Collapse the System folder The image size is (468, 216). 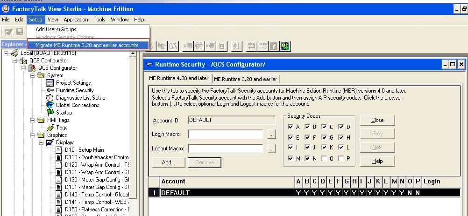33,75
